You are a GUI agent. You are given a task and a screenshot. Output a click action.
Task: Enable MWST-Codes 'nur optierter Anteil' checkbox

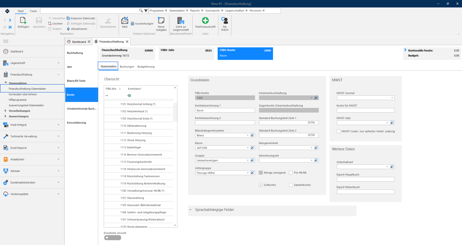(x=339, y=131)
